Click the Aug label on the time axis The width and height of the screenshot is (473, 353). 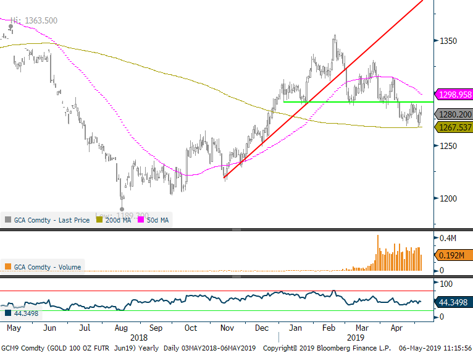point(121,328)
